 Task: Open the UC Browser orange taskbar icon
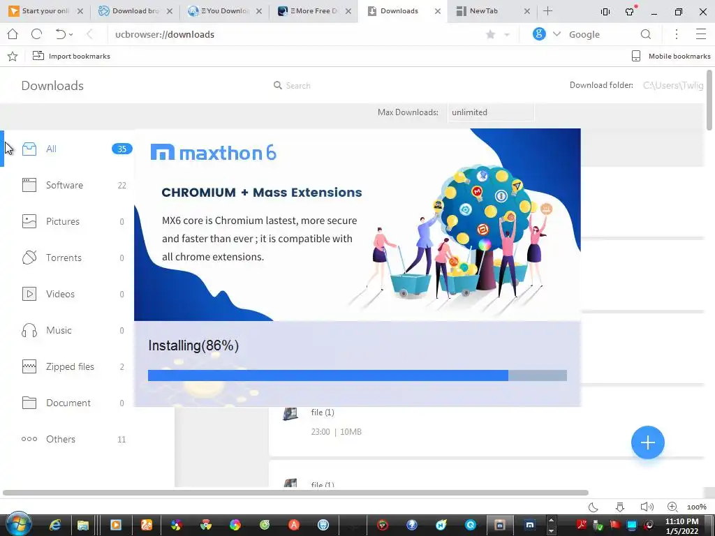[x=146, y=525]
